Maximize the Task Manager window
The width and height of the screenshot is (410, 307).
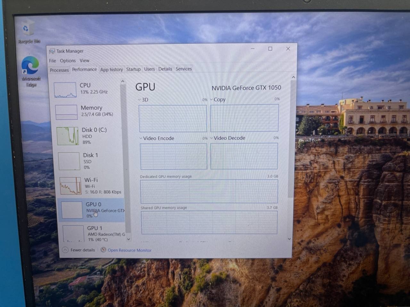(270, 49)
